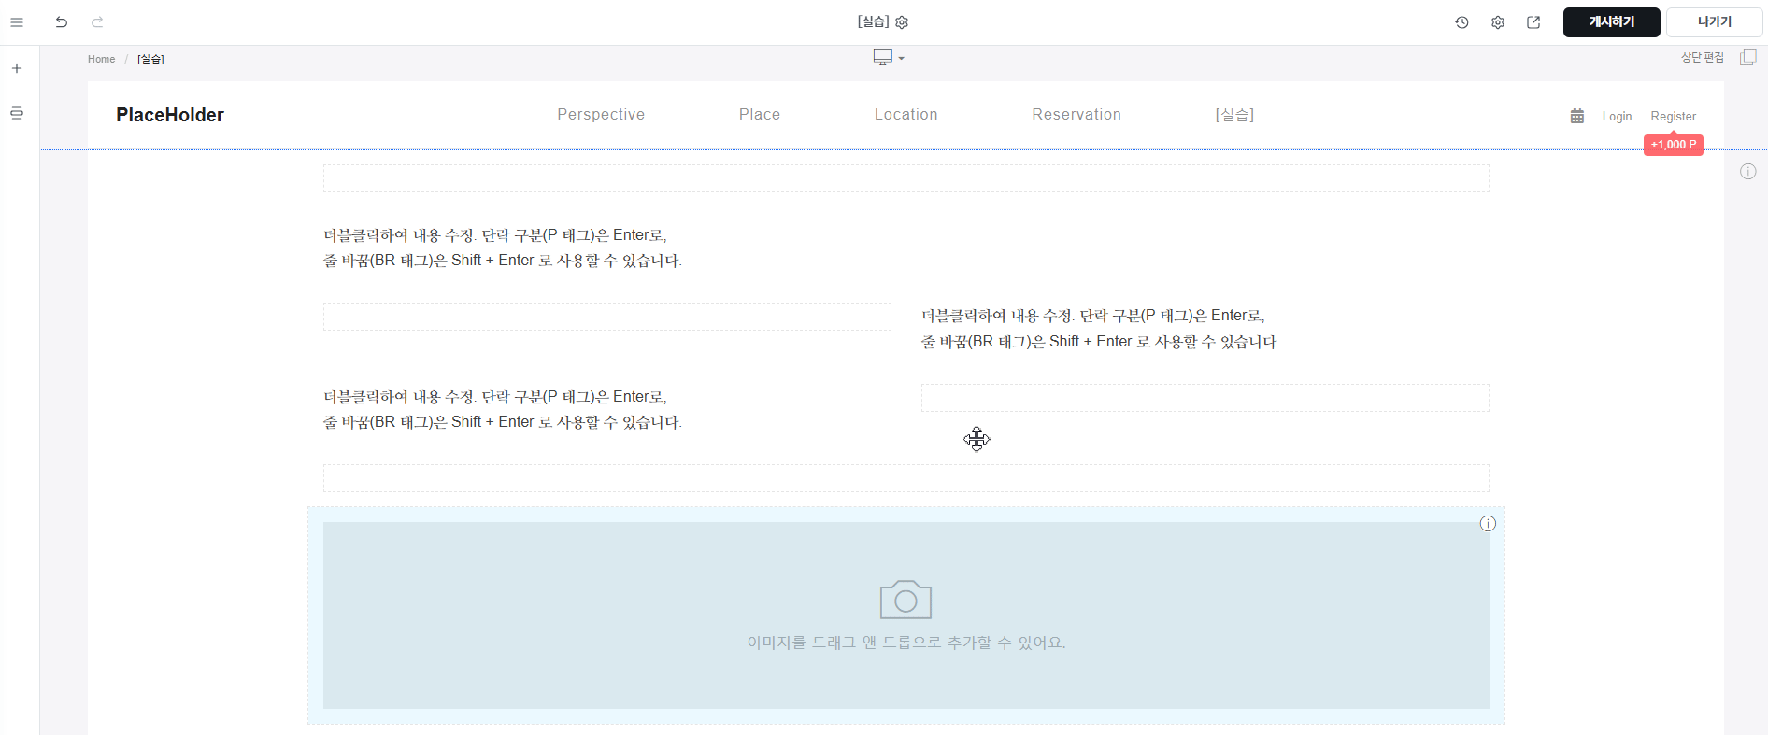The image size is (1768, 735).
Task: Select the Perspective menu item
Action: [x=601, y=114]
